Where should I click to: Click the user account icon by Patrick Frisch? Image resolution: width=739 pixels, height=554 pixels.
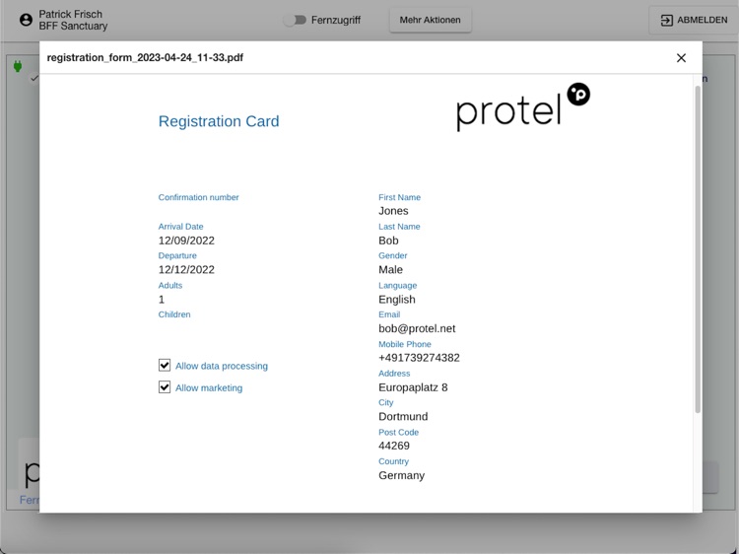pos(26,20)
